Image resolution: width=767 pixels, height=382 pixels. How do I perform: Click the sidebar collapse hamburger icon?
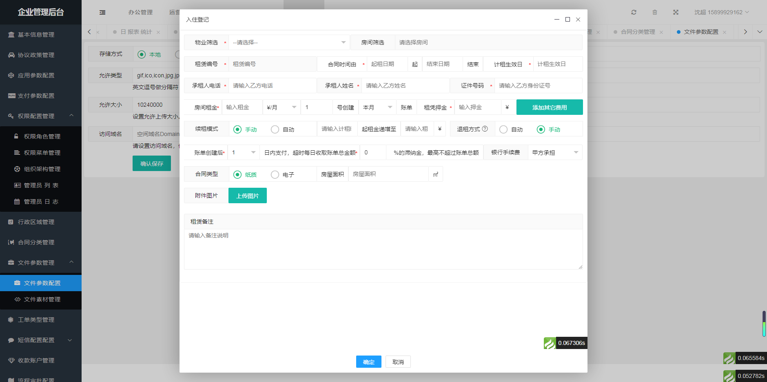click(x=102, y=13)
